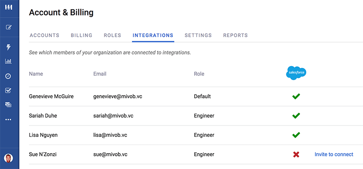This screenshot has width=363, height=169.
Task: Click the red X for Sue N'Zonzi
Action: 296,155
